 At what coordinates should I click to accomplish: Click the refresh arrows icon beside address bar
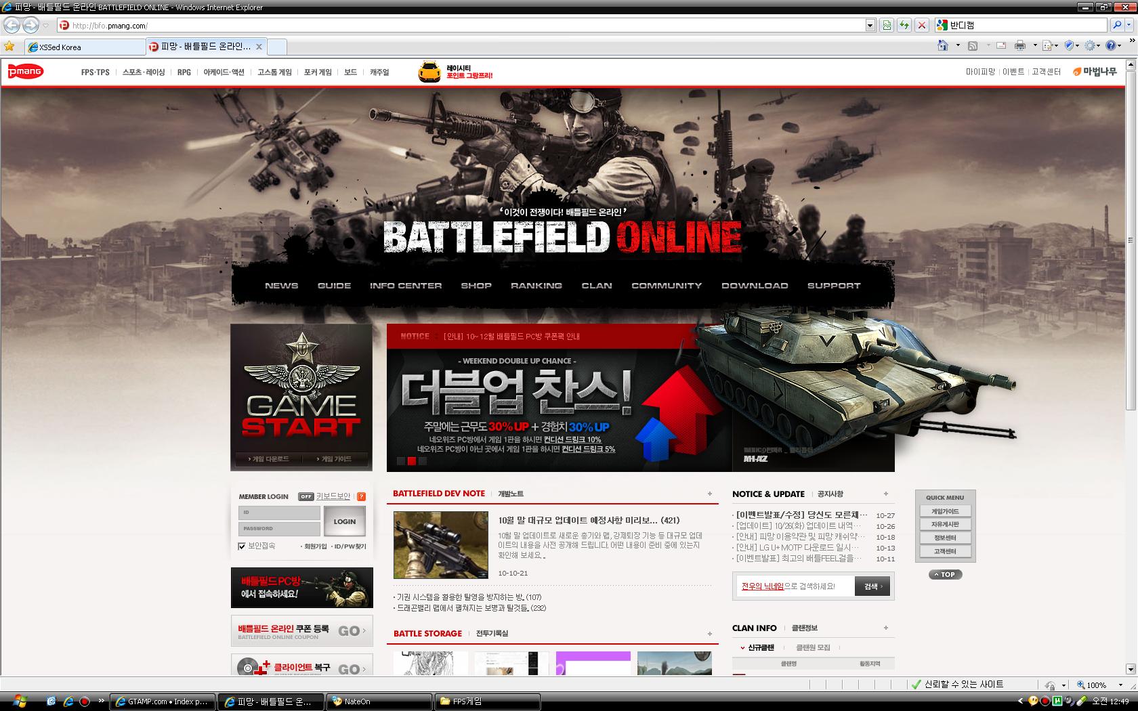coord(904,26)
